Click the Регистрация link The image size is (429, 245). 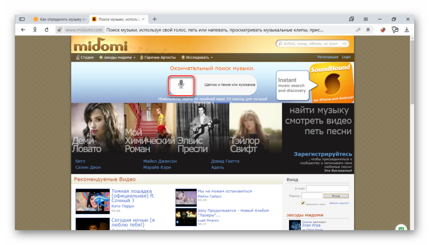(x=328, y=57)
